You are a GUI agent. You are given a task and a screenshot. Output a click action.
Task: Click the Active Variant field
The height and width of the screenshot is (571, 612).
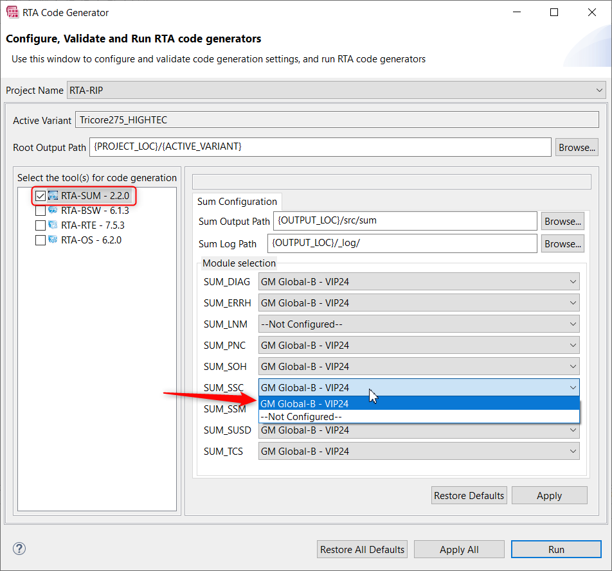[x=337, y=119]
